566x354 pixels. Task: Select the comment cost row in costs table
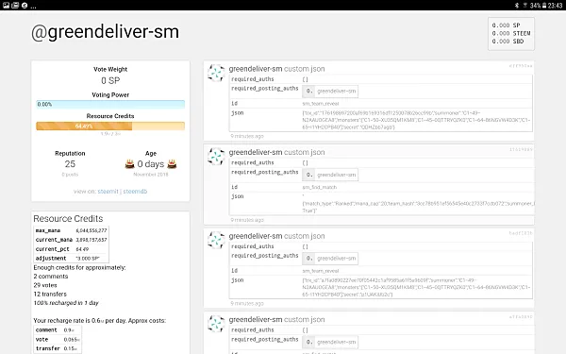point(58,330)
